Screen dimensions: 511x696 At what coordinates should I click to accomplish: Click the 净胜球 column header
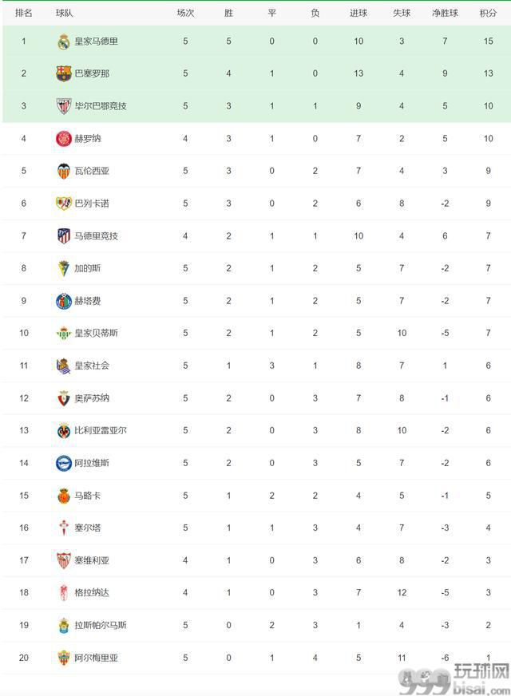pyautogui.click(x=445, y=14)
